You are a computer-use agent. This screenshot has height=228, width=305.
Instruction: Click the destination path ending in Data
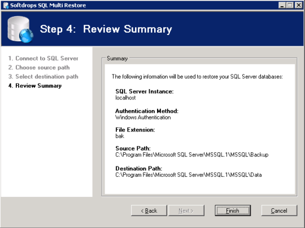click(189, 175)
